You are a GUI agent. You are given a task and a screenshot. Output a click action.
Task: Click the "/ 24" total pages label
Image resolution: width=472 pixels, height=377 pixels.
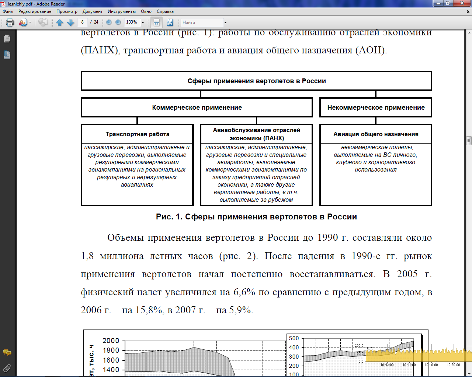[x=94, y=22]
